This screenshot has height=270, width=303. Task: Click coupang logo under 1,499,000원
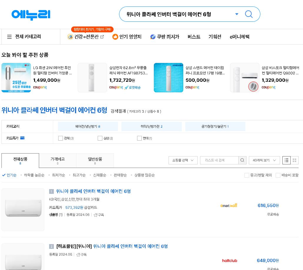click(x=40, y=87)
